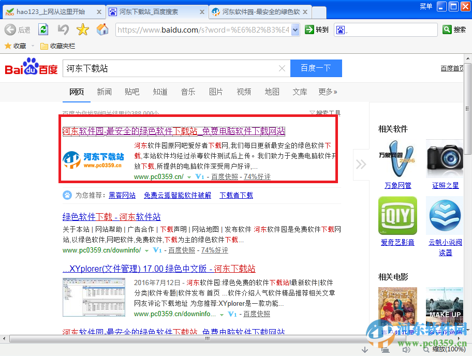The image size is (472, 356).
Task: Open the 收藏夹栏 folder
Action: 58,46
